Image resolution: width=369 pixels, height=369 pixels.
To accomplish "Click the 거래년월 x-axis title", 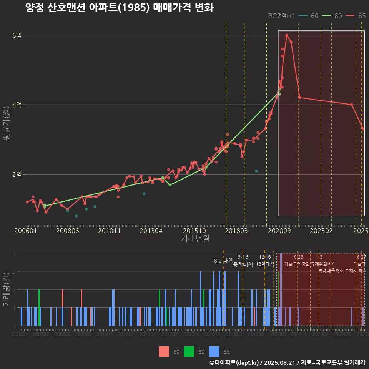I will (195, 238).
